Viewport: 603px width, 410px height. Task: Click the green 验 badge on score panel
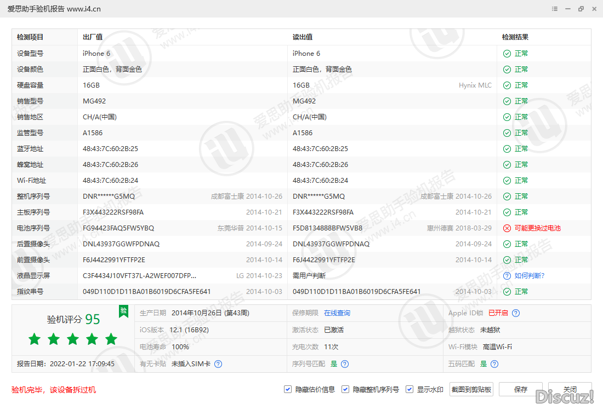pos(123,311)
